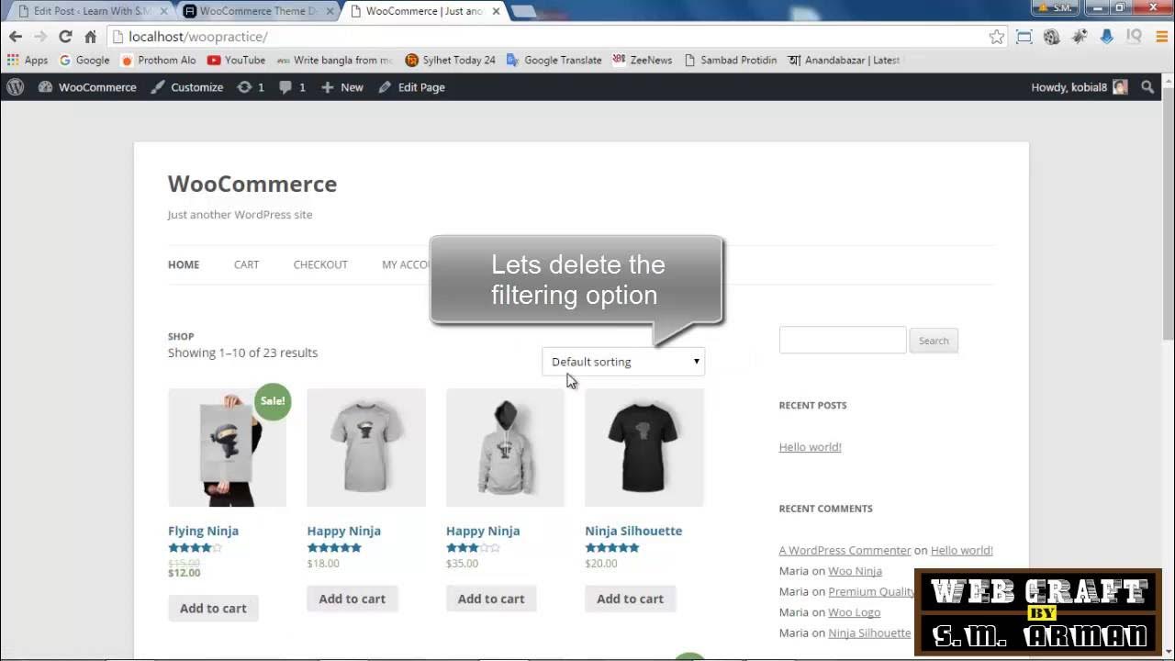This screenshot has height=661, width=1175.
Task: Open the New content menu
Action: click(x=342, y=87)
